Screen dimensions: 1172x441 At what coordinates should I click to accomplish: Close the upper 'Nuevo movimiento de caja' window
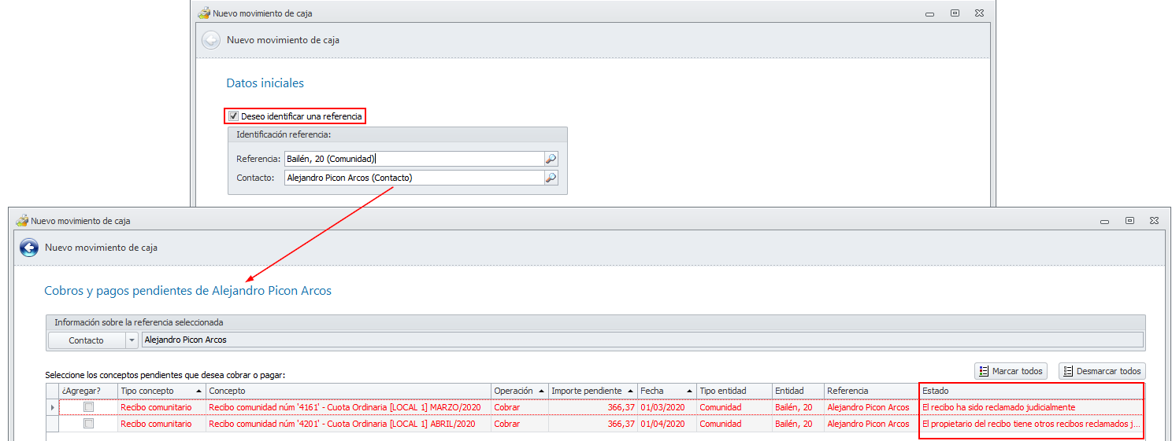[x=979, y=13]
